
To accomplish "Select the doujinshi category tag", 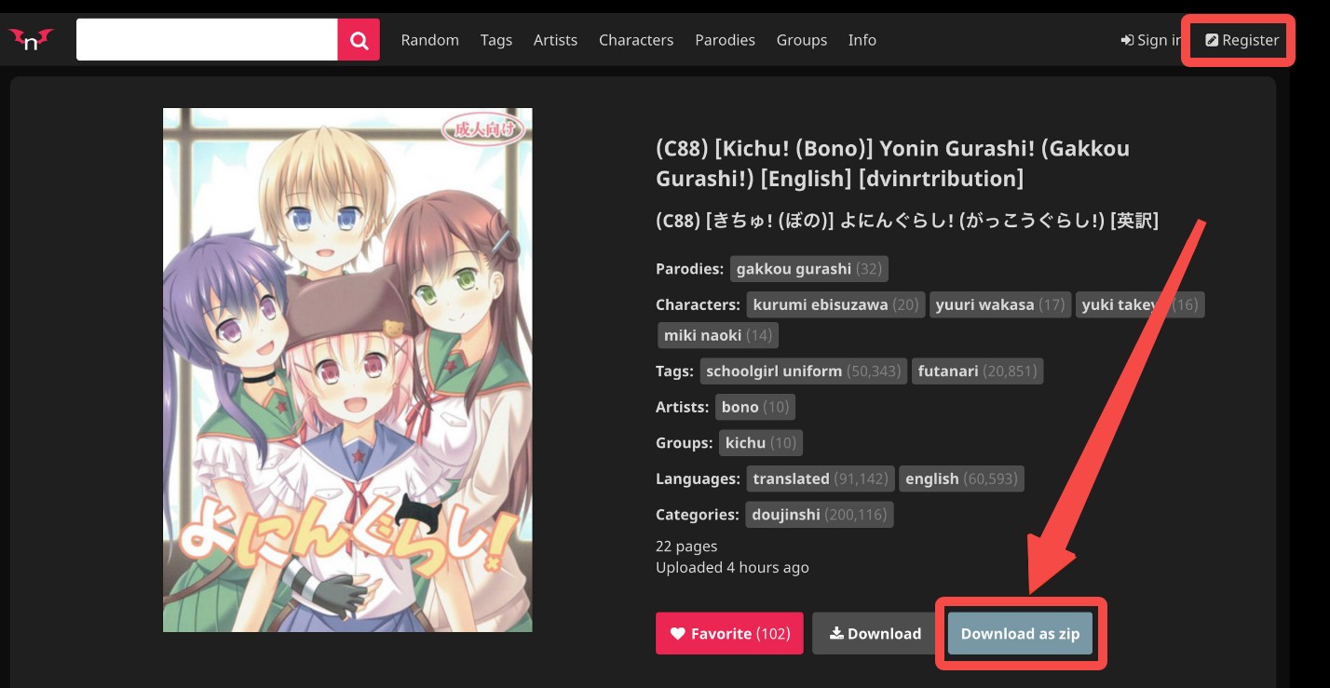I will pos(820,515).
